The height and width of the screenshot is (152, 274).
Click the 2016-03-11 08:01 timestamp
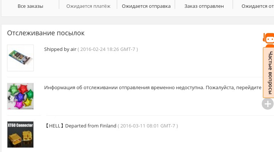click(x=148, y=126)
